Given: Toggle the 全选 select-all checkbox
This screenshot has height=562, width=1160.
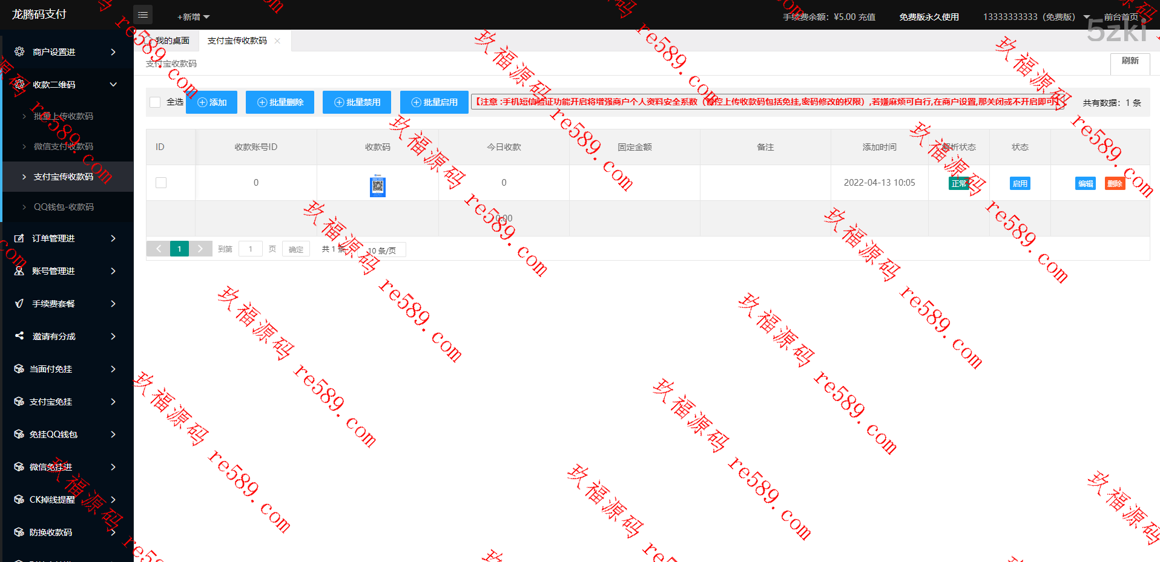Looking at the screenshot, I should click(155, 102).
